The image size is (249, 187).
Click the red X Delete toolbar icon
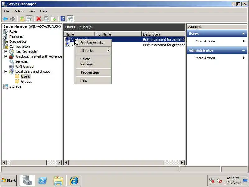[x=39, y=19]
